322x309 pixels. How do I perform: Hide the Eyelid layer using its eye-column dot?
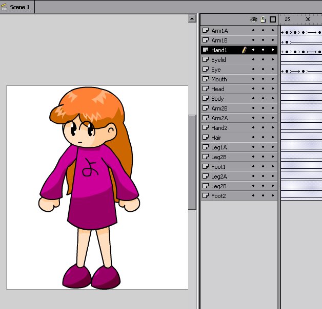pos(253,60)
